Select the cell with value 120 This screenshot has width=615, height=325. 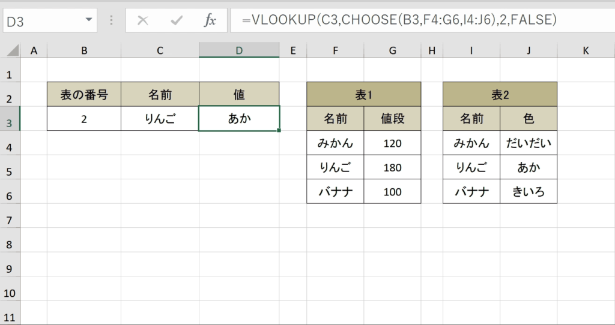pos(392,143)
